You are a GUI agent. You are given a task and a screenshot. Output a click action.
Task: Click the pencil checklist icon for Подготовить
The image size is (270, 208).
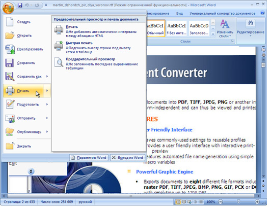(10, 105)
